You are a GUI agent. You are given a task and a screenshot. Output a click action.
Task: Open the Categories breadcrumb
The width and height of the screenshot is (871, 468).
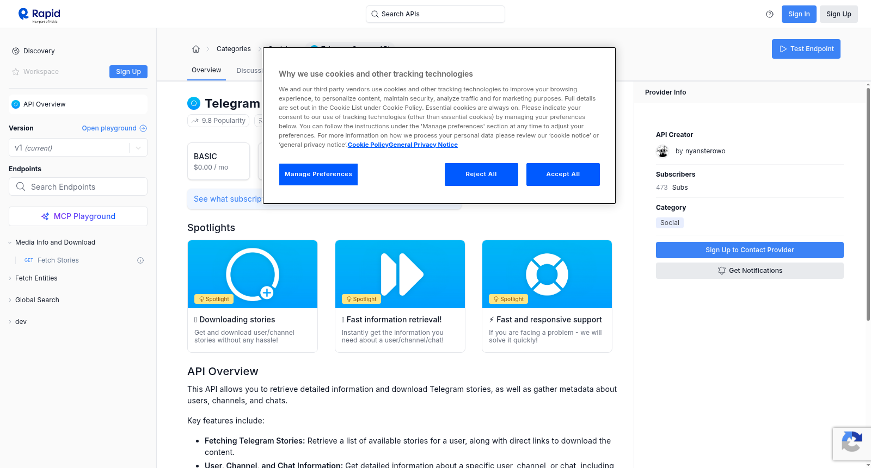tap(234, 49)
